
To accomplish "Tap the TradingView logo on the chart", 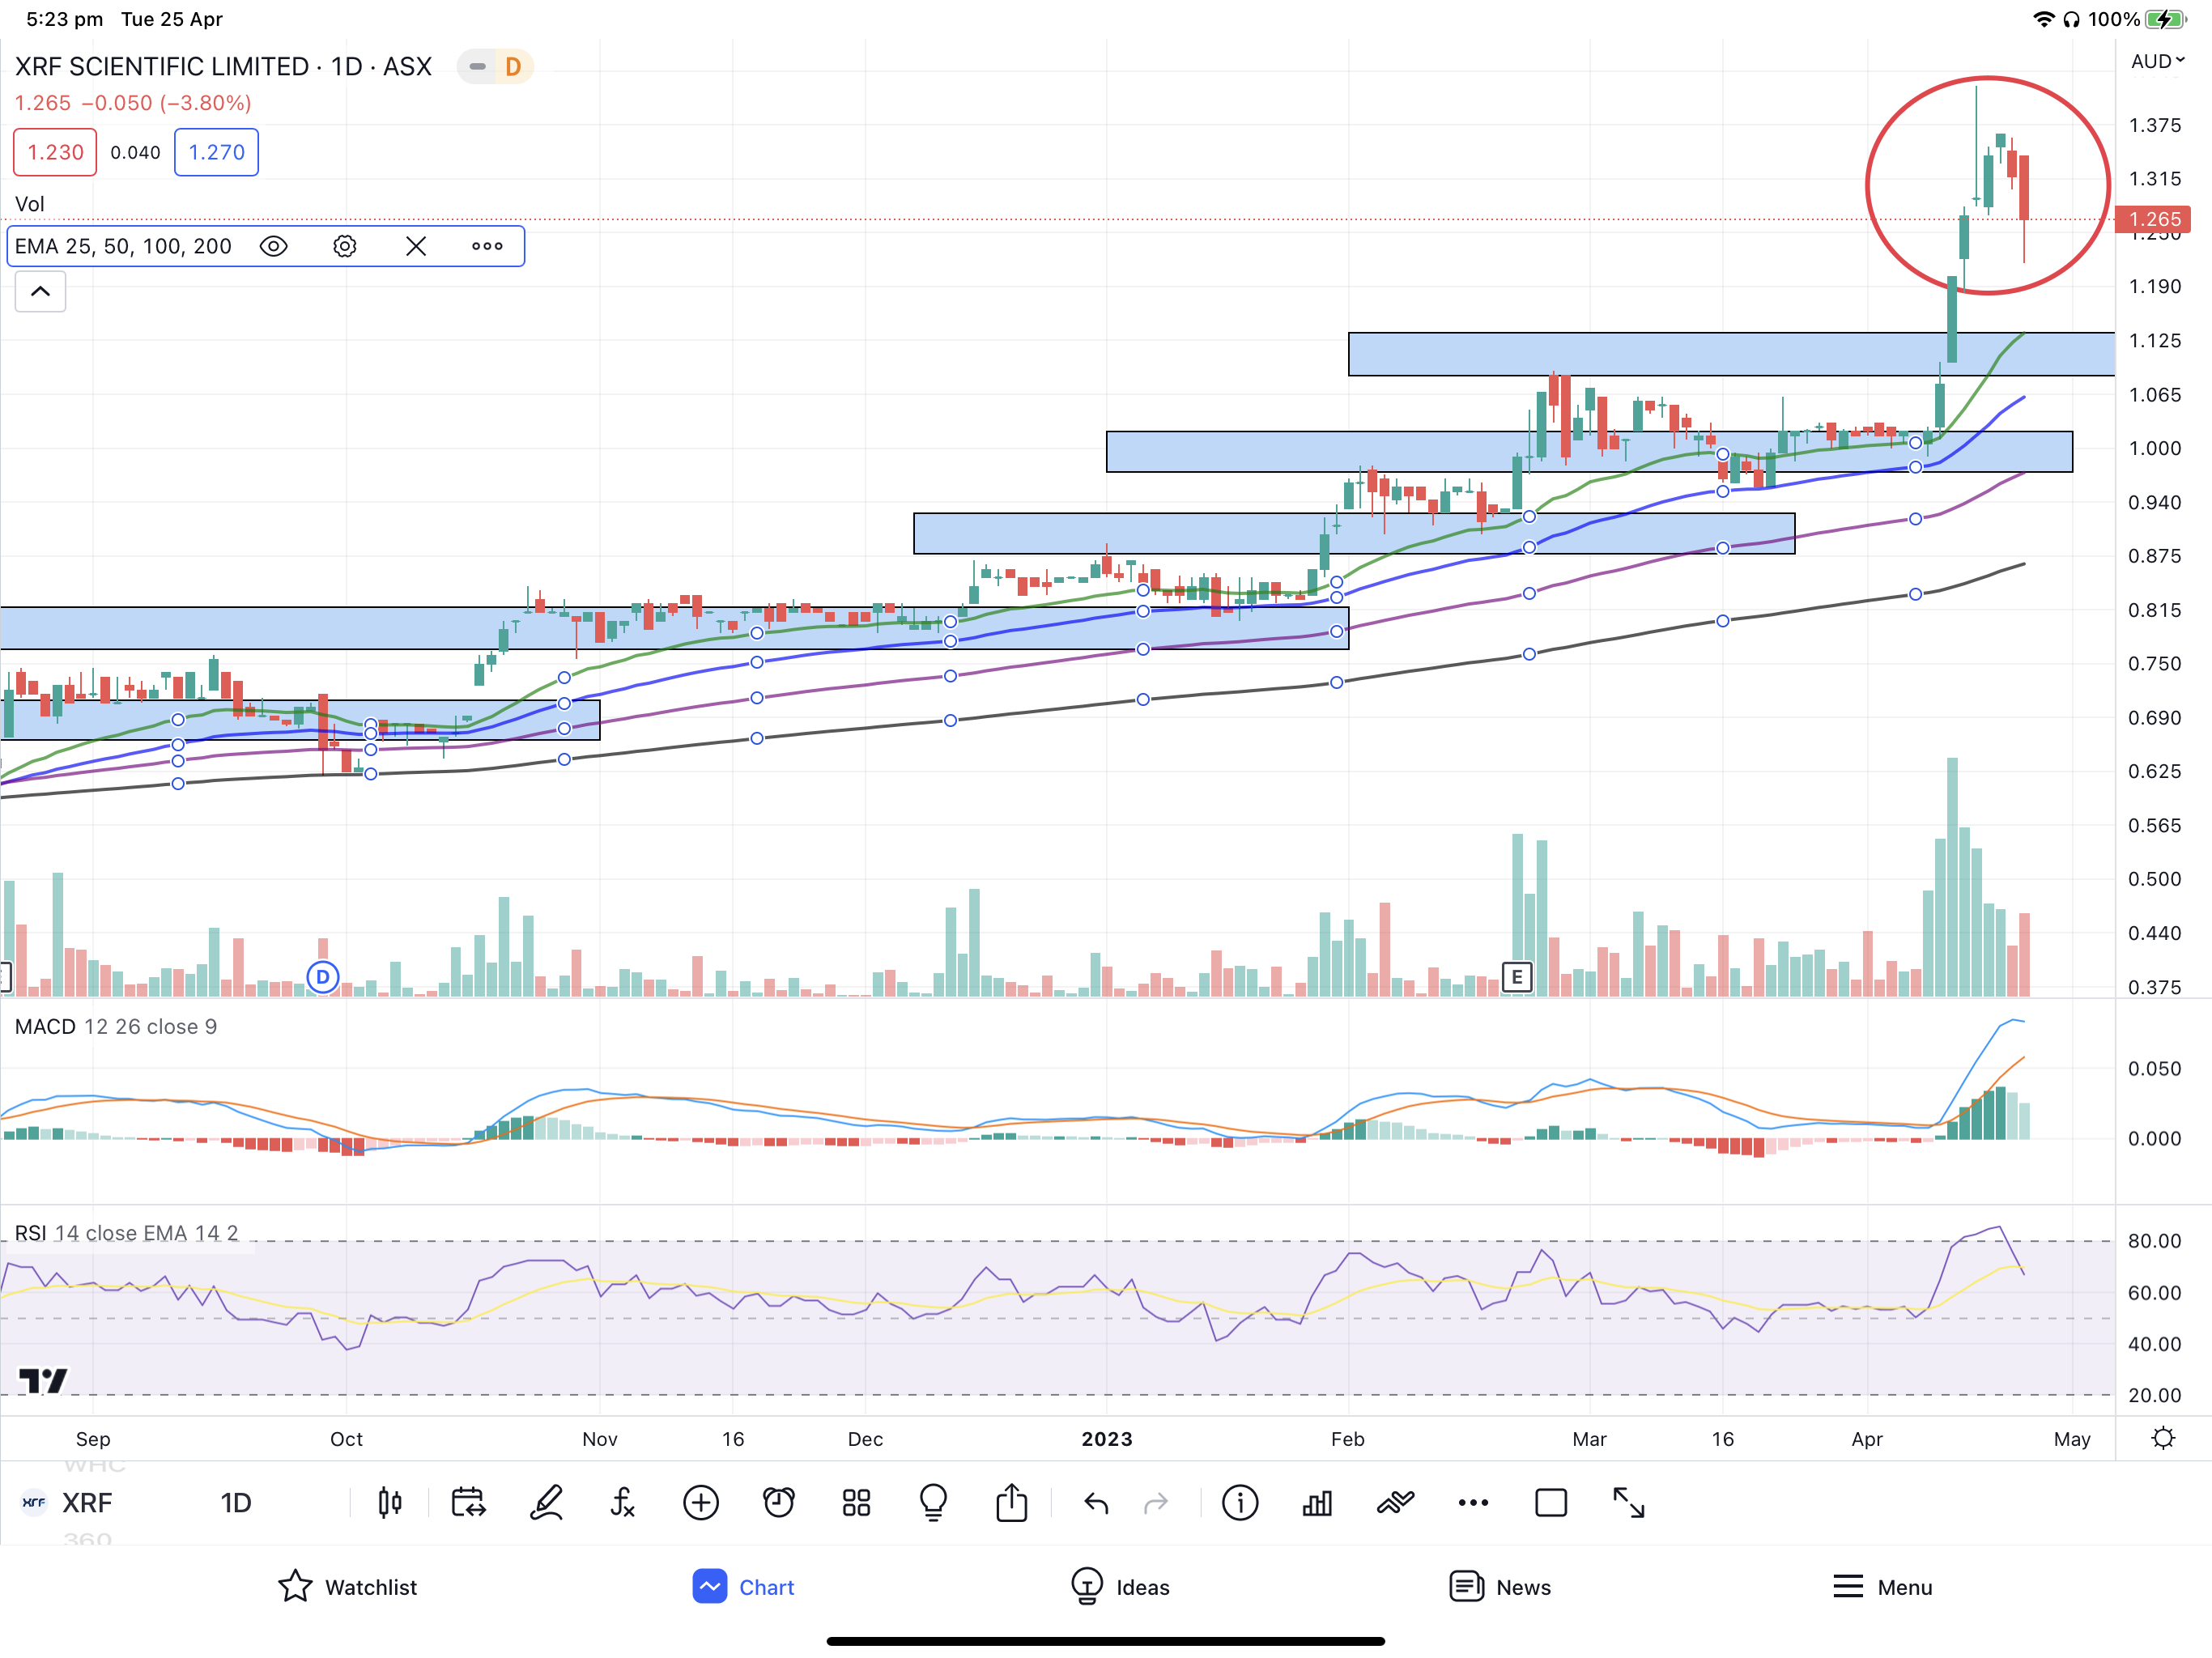I will (43, 1381).
